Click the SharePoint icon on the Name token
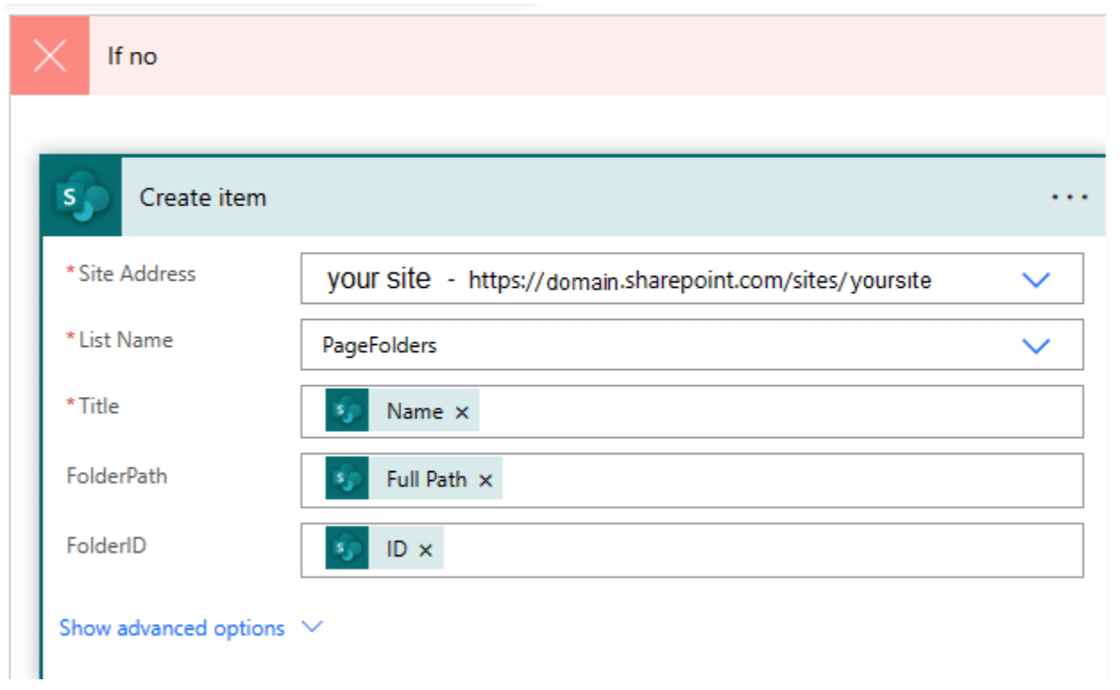 pos(353,411)
